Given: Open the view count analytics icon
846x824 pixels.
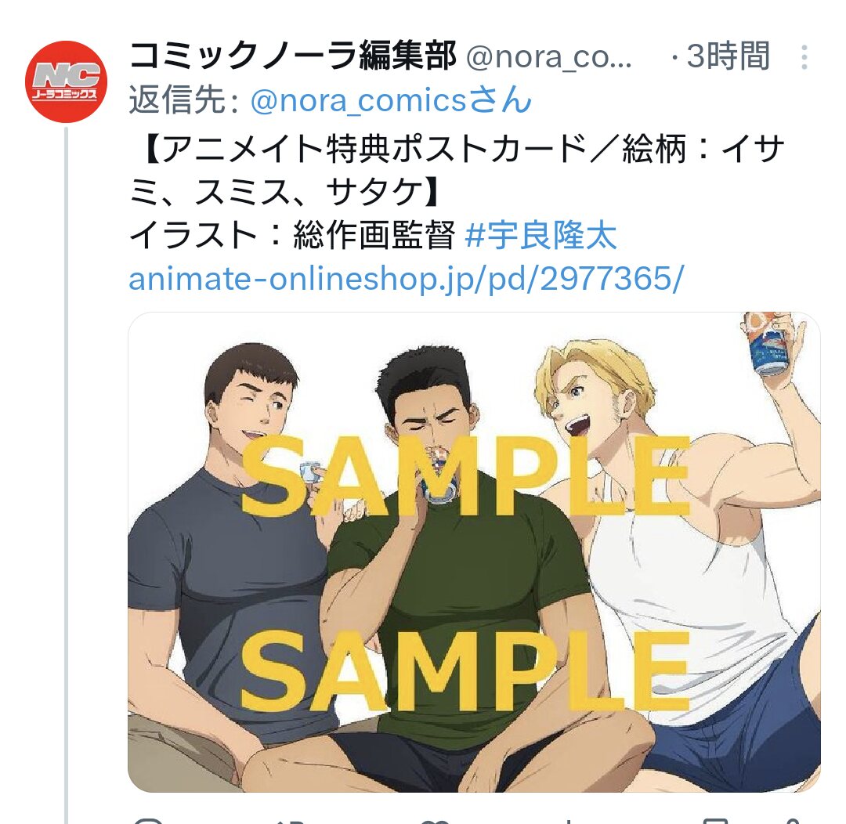Looking at the screenshot, I should click(569, 821).
